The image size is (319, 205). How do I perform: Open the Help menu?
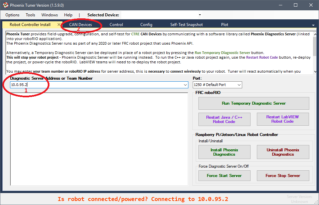[x=68, y=15]
